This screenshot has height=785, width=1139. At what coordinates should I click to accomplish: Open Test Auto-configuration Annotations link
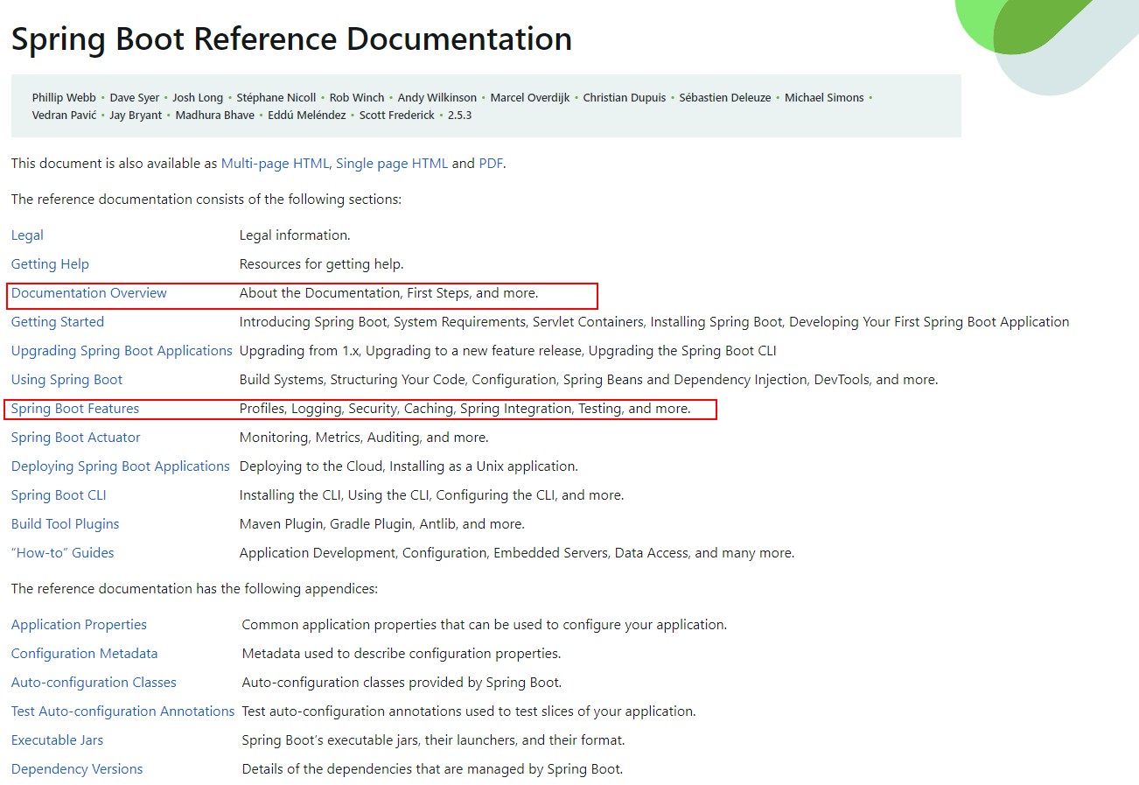pyautogui.click(x=123, y=711)
